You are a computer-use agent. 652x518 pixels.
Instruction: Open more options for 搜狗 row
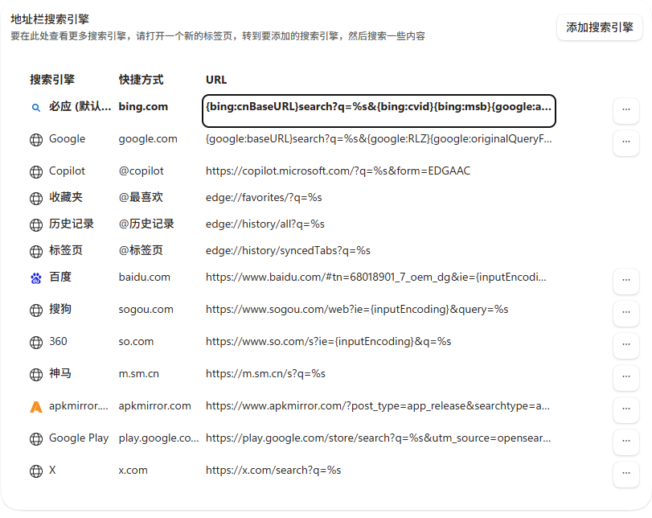pyautogui.click(x=625, y=312)
